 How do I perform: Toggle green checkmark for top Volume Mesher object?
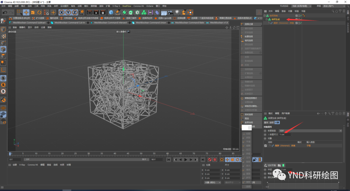coord(301,16)
